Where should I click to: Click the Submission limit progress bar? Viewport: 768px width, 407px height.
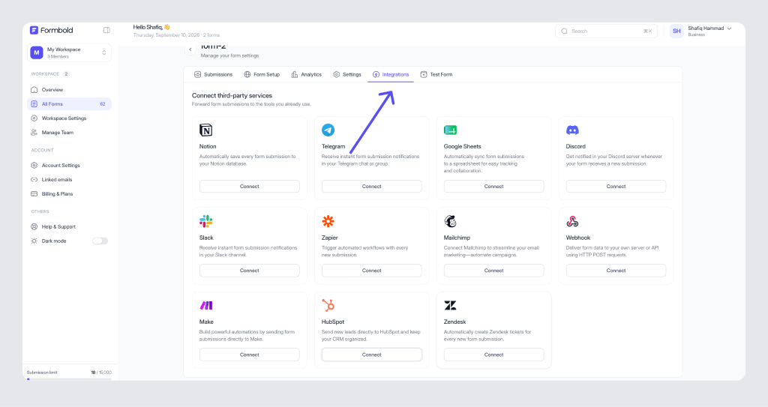point(69,379)
